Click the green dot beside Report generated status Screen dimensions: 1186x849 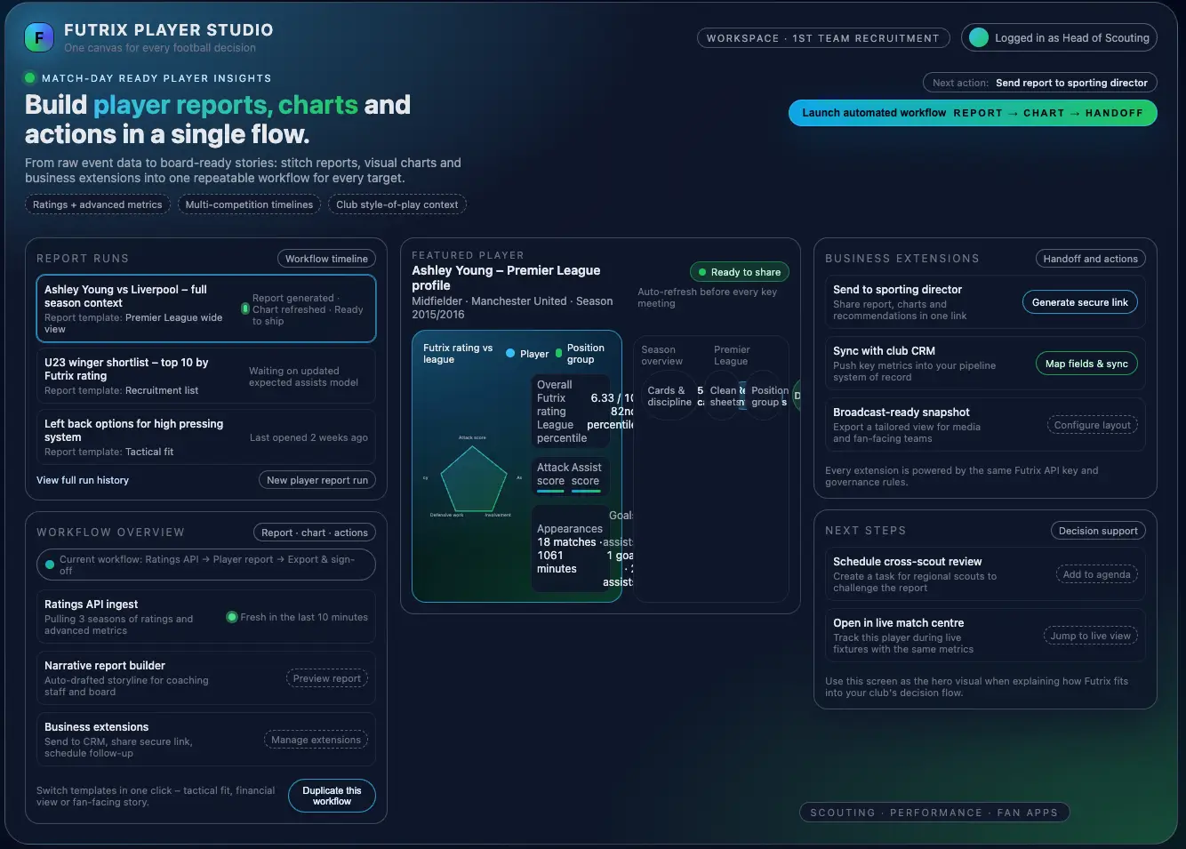(x=246, y=308)
